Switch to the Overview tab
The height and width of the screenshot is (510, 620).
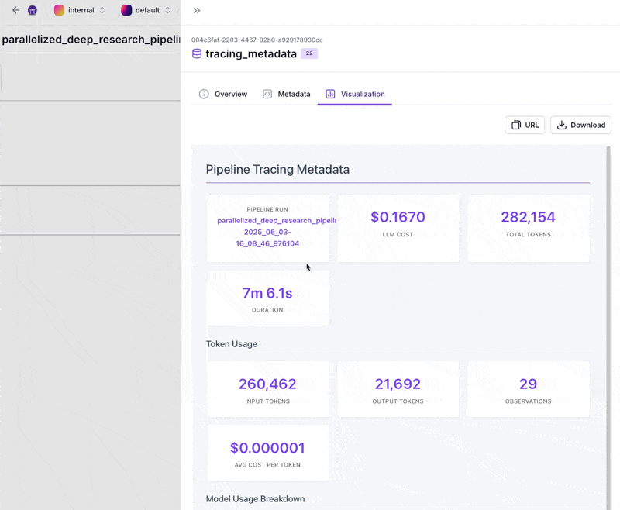[223, 94]
